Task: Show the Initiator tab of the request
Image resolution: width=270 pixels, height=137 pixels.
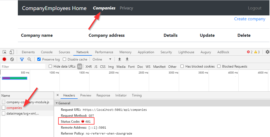Action: point(121,95)
